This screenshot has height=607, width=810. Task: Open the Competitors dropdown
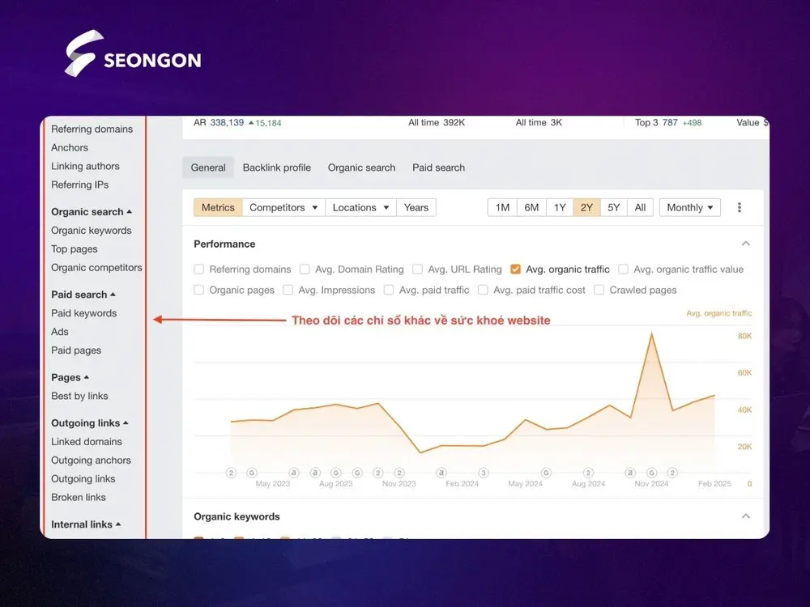(x=283, y=207)
